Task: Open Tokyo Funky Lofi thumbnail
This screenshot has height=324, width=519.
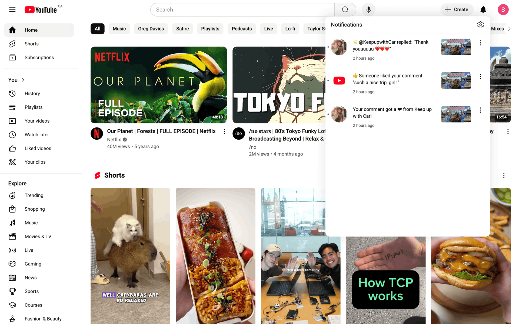Action: (279, 85)
